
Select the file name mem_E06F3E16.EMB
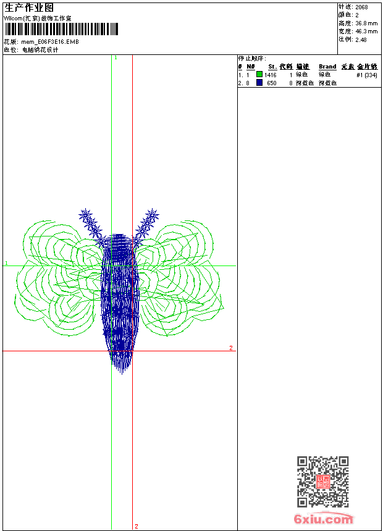[50, 41]
